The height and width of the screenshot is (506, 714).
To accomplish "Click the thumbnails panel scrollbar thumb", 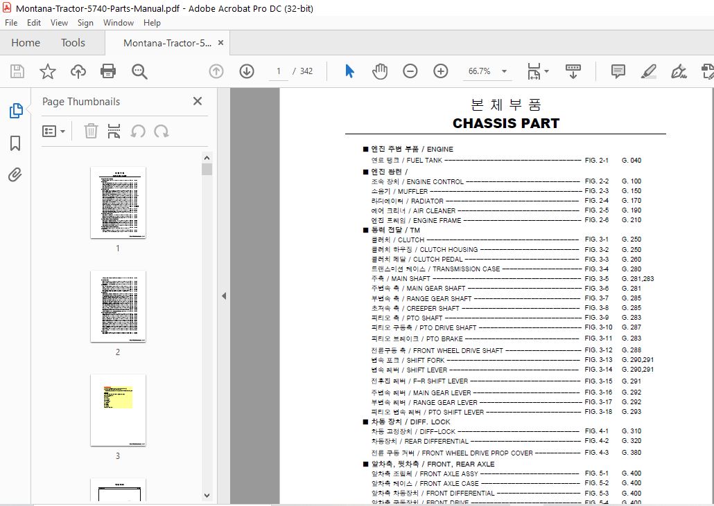I will pyautogui.click(x=207, y=169).
